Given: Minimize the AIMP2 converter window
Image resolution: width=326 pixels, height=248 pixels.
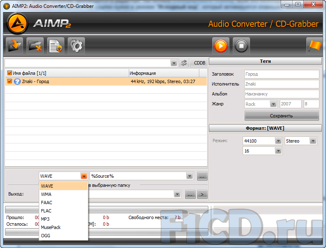Looking at the screenshot, I should pyautogui.click(x=287, y=5).
